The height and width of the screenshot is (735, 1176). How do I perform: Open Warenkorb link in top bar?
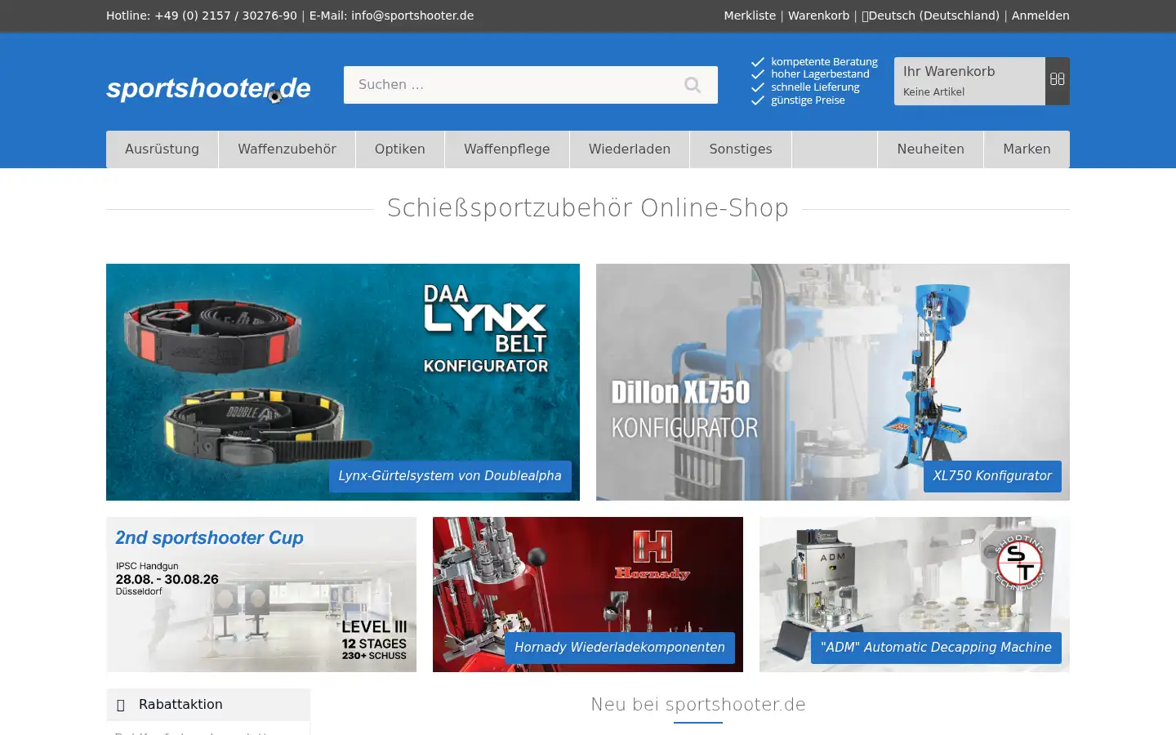[818, 16]
